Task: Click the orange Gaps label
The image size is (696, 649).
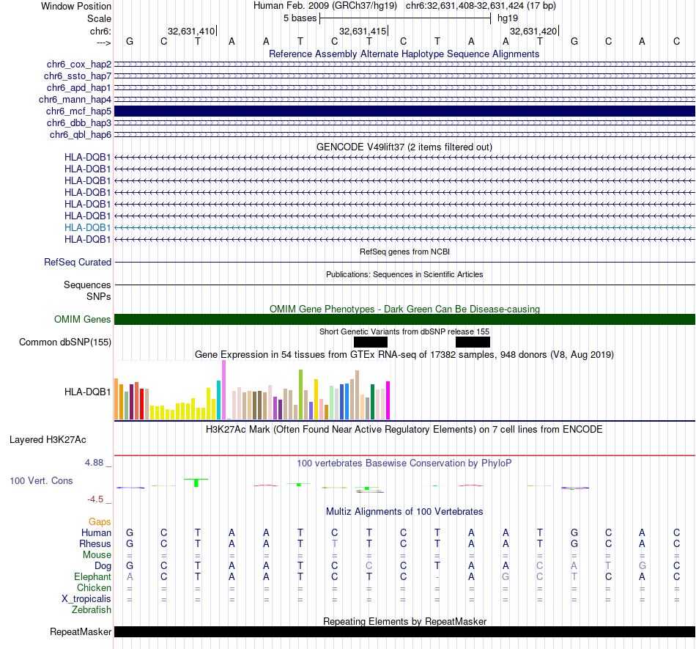Action: 100,521
